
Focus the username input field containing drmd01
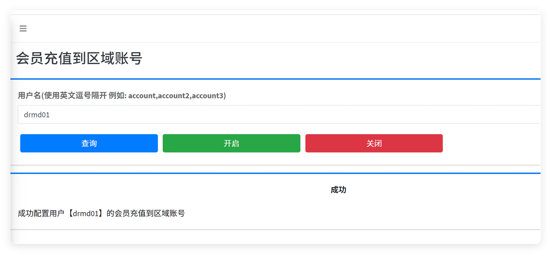279,115
